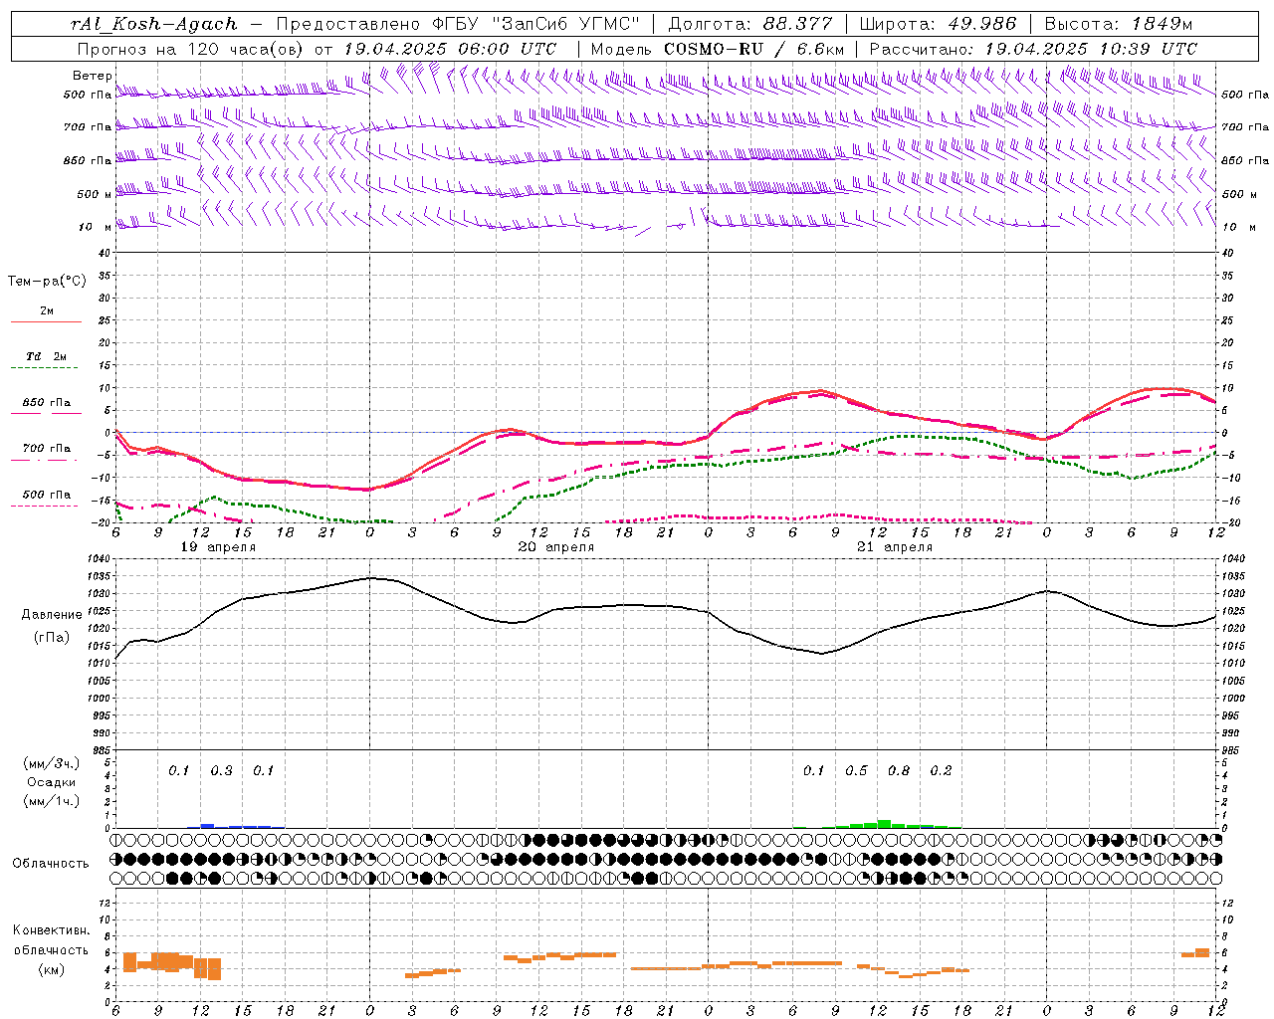Viewport: 1274px width, 1019px height.
Task: Click the "20 апреля" date label
Action: pyautogui.click(x=556, y=547)
